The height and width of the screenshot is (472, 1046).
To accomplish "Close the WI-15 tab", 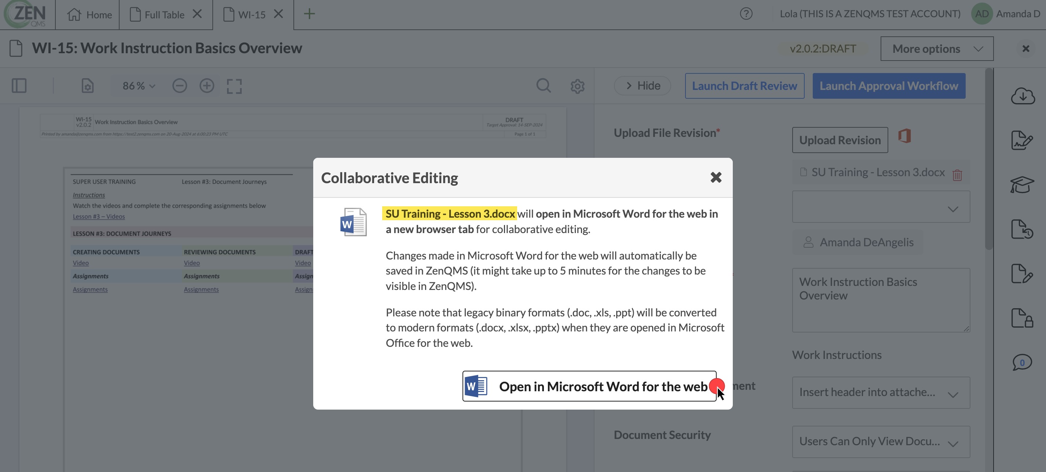I will (x=279, y=14).
